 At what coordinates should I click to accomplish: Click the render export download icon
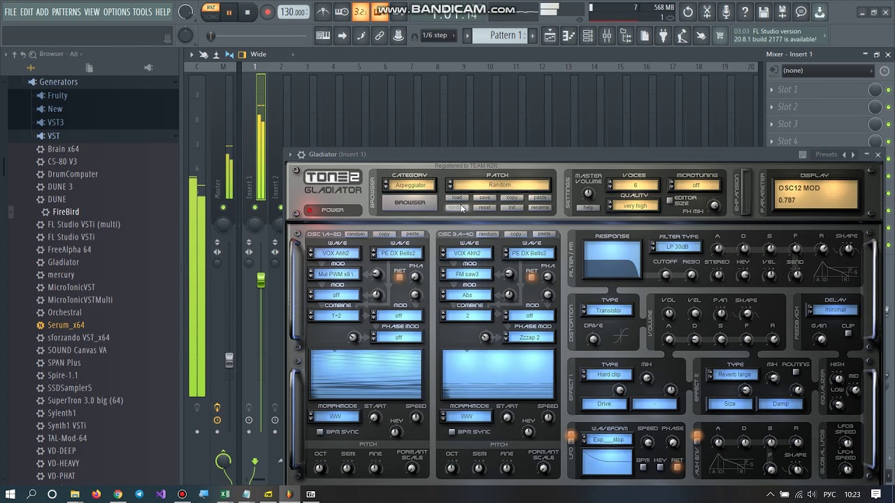(819, 12)
